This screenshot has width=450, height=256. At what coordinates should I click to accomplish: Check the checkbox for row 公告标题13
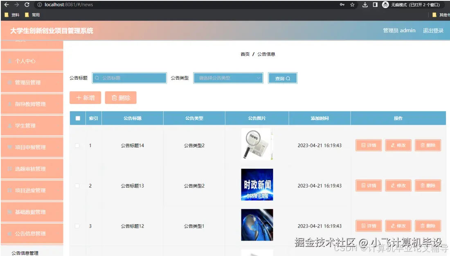[76, 185]
